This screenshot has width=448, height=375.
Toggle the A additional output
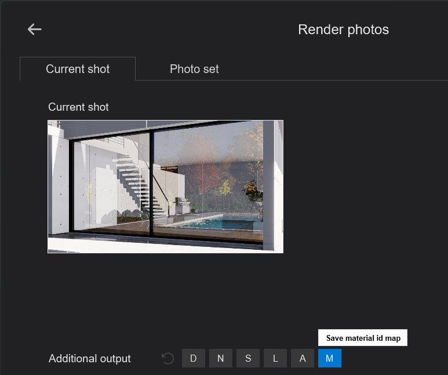(x=303, y=359)
